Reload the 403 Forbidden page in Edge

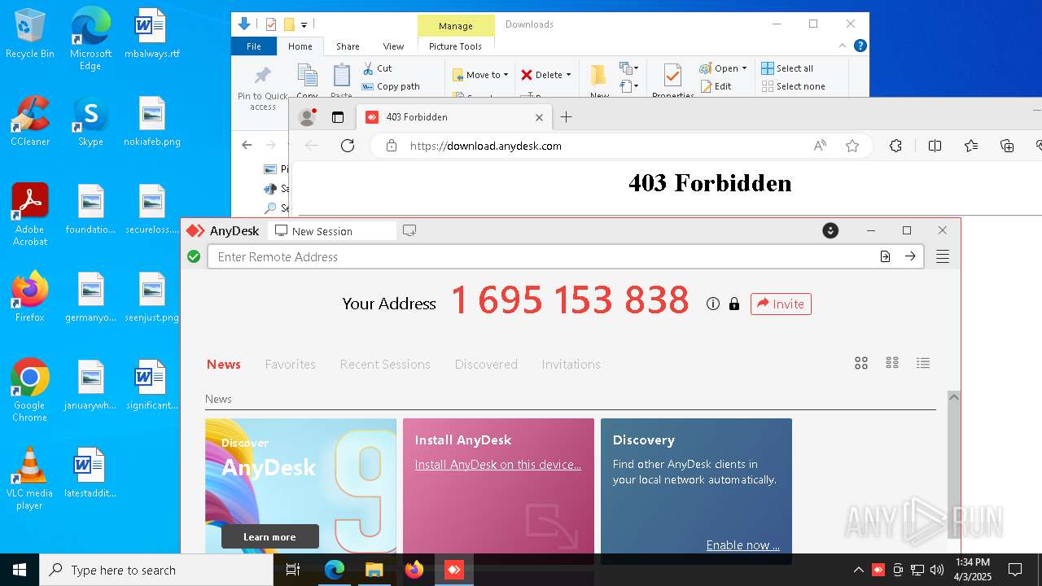pos(348,146)
